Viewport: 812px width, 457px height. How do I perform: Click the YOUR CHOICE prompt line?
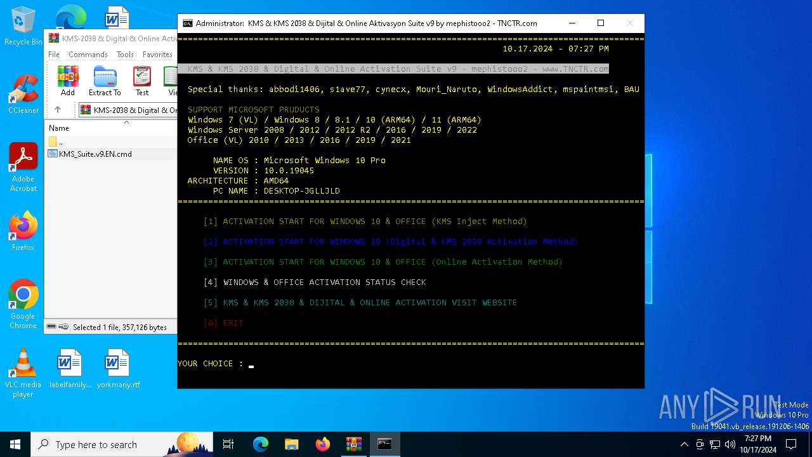(216, 364)
